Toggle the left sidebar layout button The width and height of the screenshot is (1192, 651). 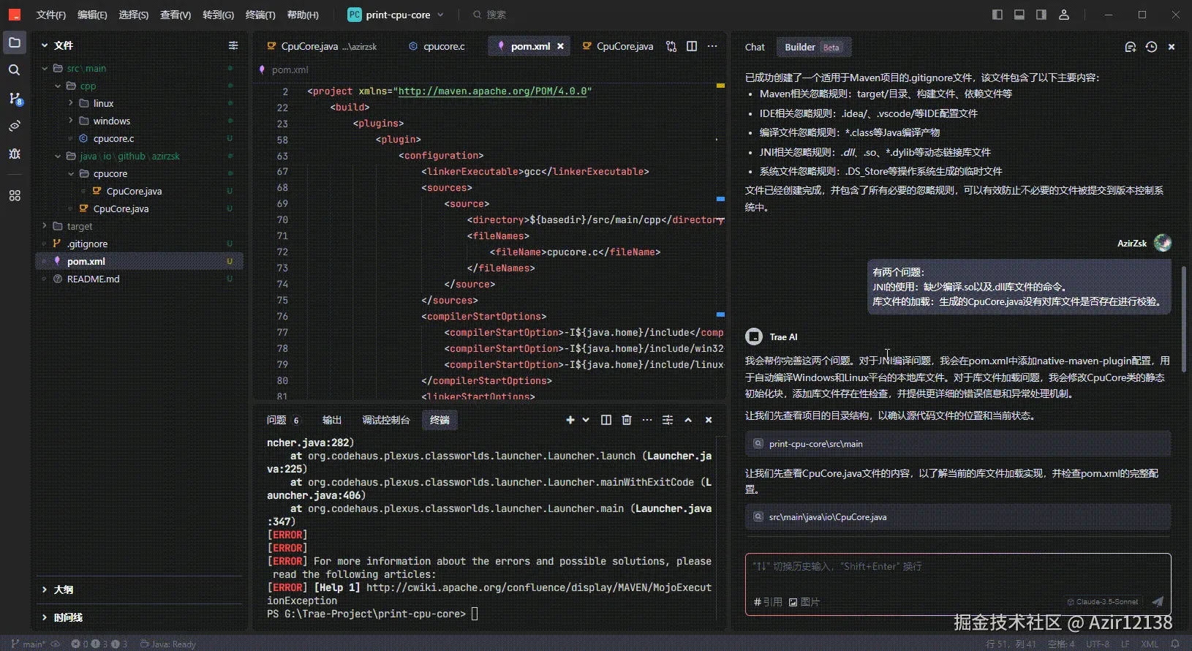click(x=997, y=15)
